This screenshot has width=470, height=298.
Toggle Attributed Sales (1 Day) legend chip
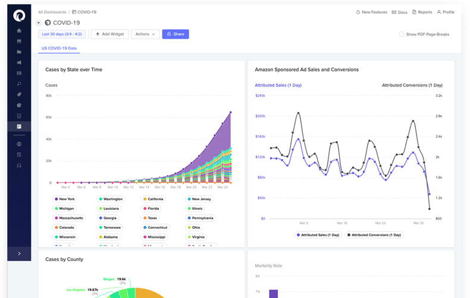click(x=318, y=235)
